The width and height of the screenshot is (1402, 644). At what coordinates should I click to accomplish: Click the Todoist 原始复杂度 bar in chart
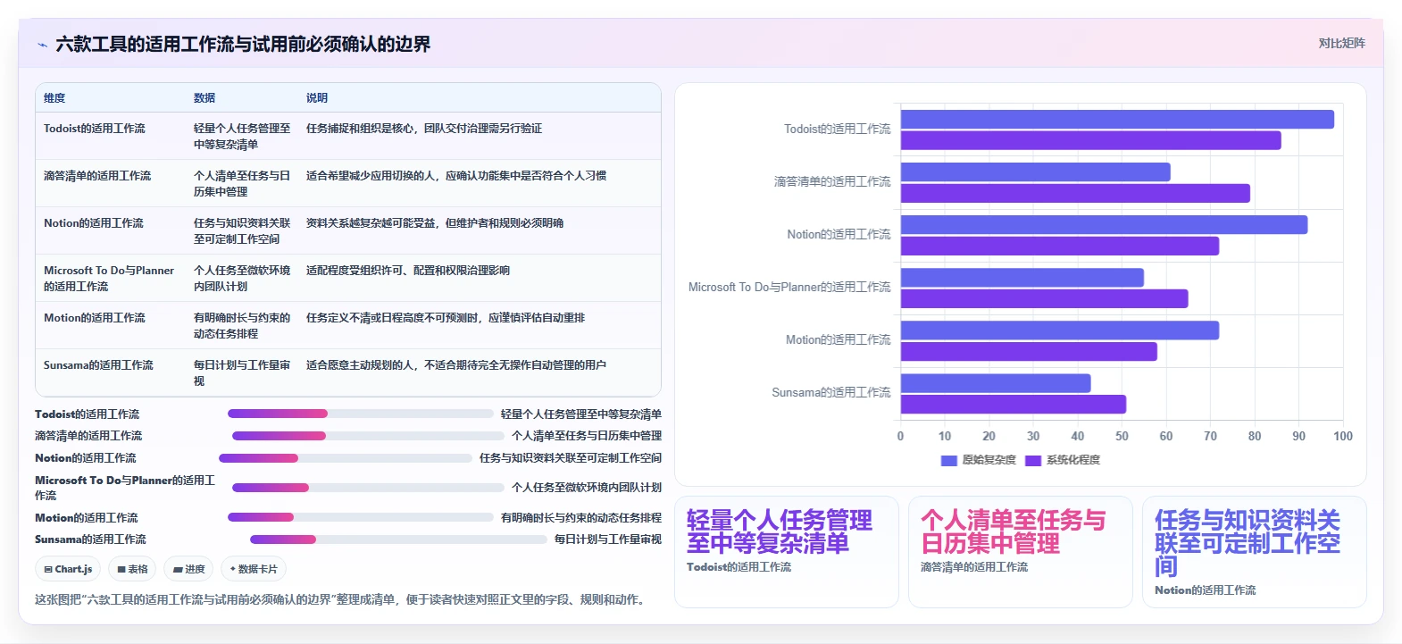[1117, 120]
